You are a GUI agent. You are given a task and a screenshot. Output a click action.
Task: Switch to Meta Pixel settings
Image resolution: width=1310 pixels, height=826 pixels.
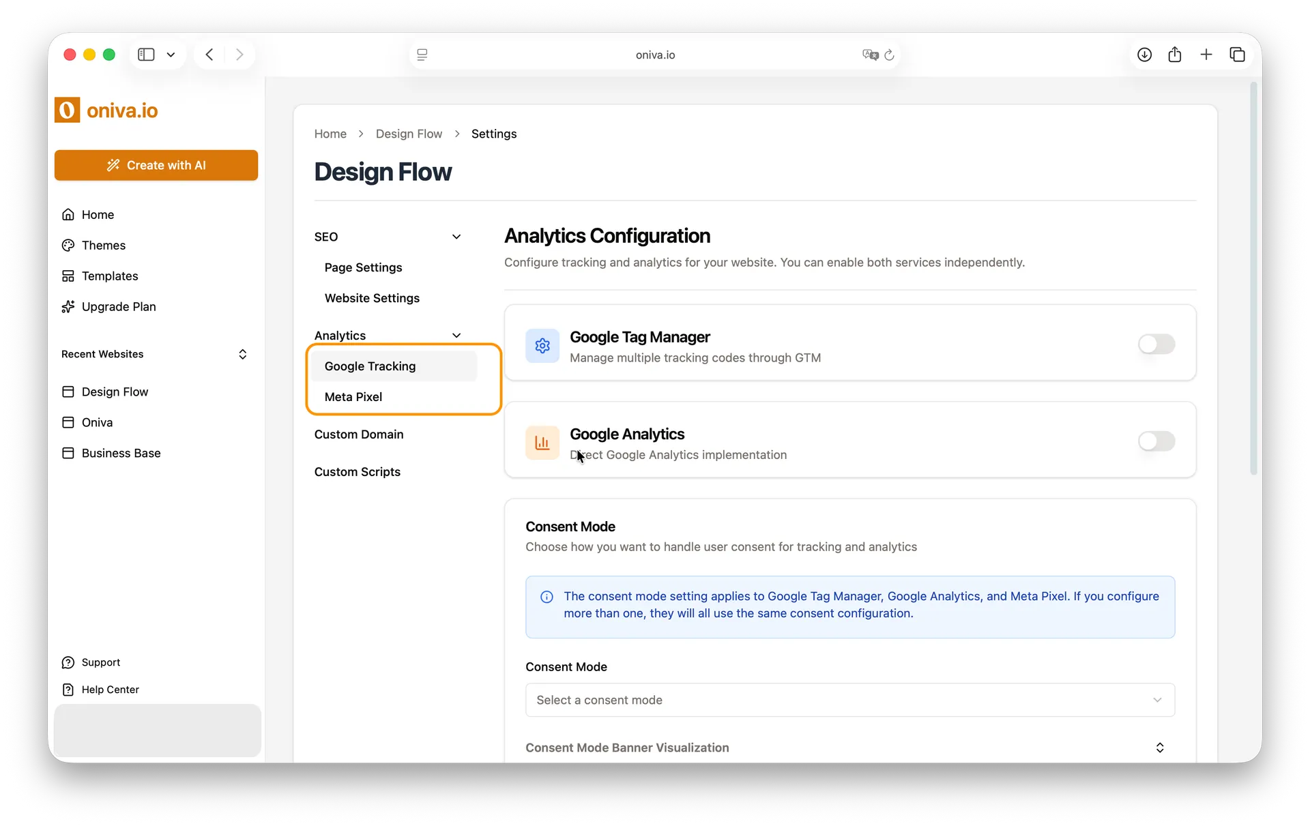click(x=353, y=396)
